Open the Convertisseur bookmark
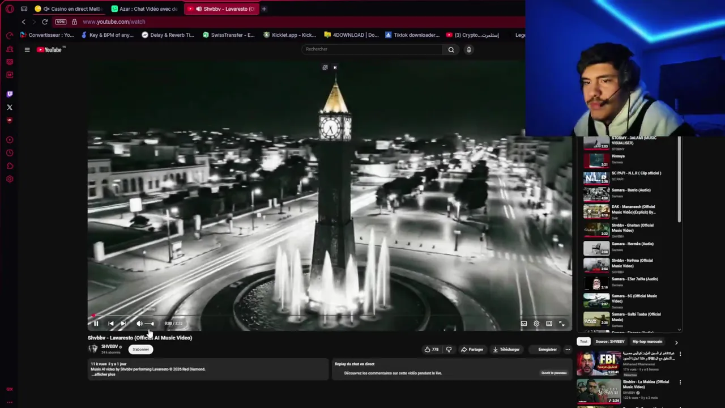 click(47, 35)
